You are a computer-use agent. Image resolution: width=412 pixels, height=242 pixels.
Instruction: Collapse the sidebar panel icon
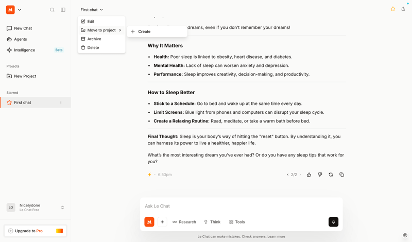[x=63, y=10]
